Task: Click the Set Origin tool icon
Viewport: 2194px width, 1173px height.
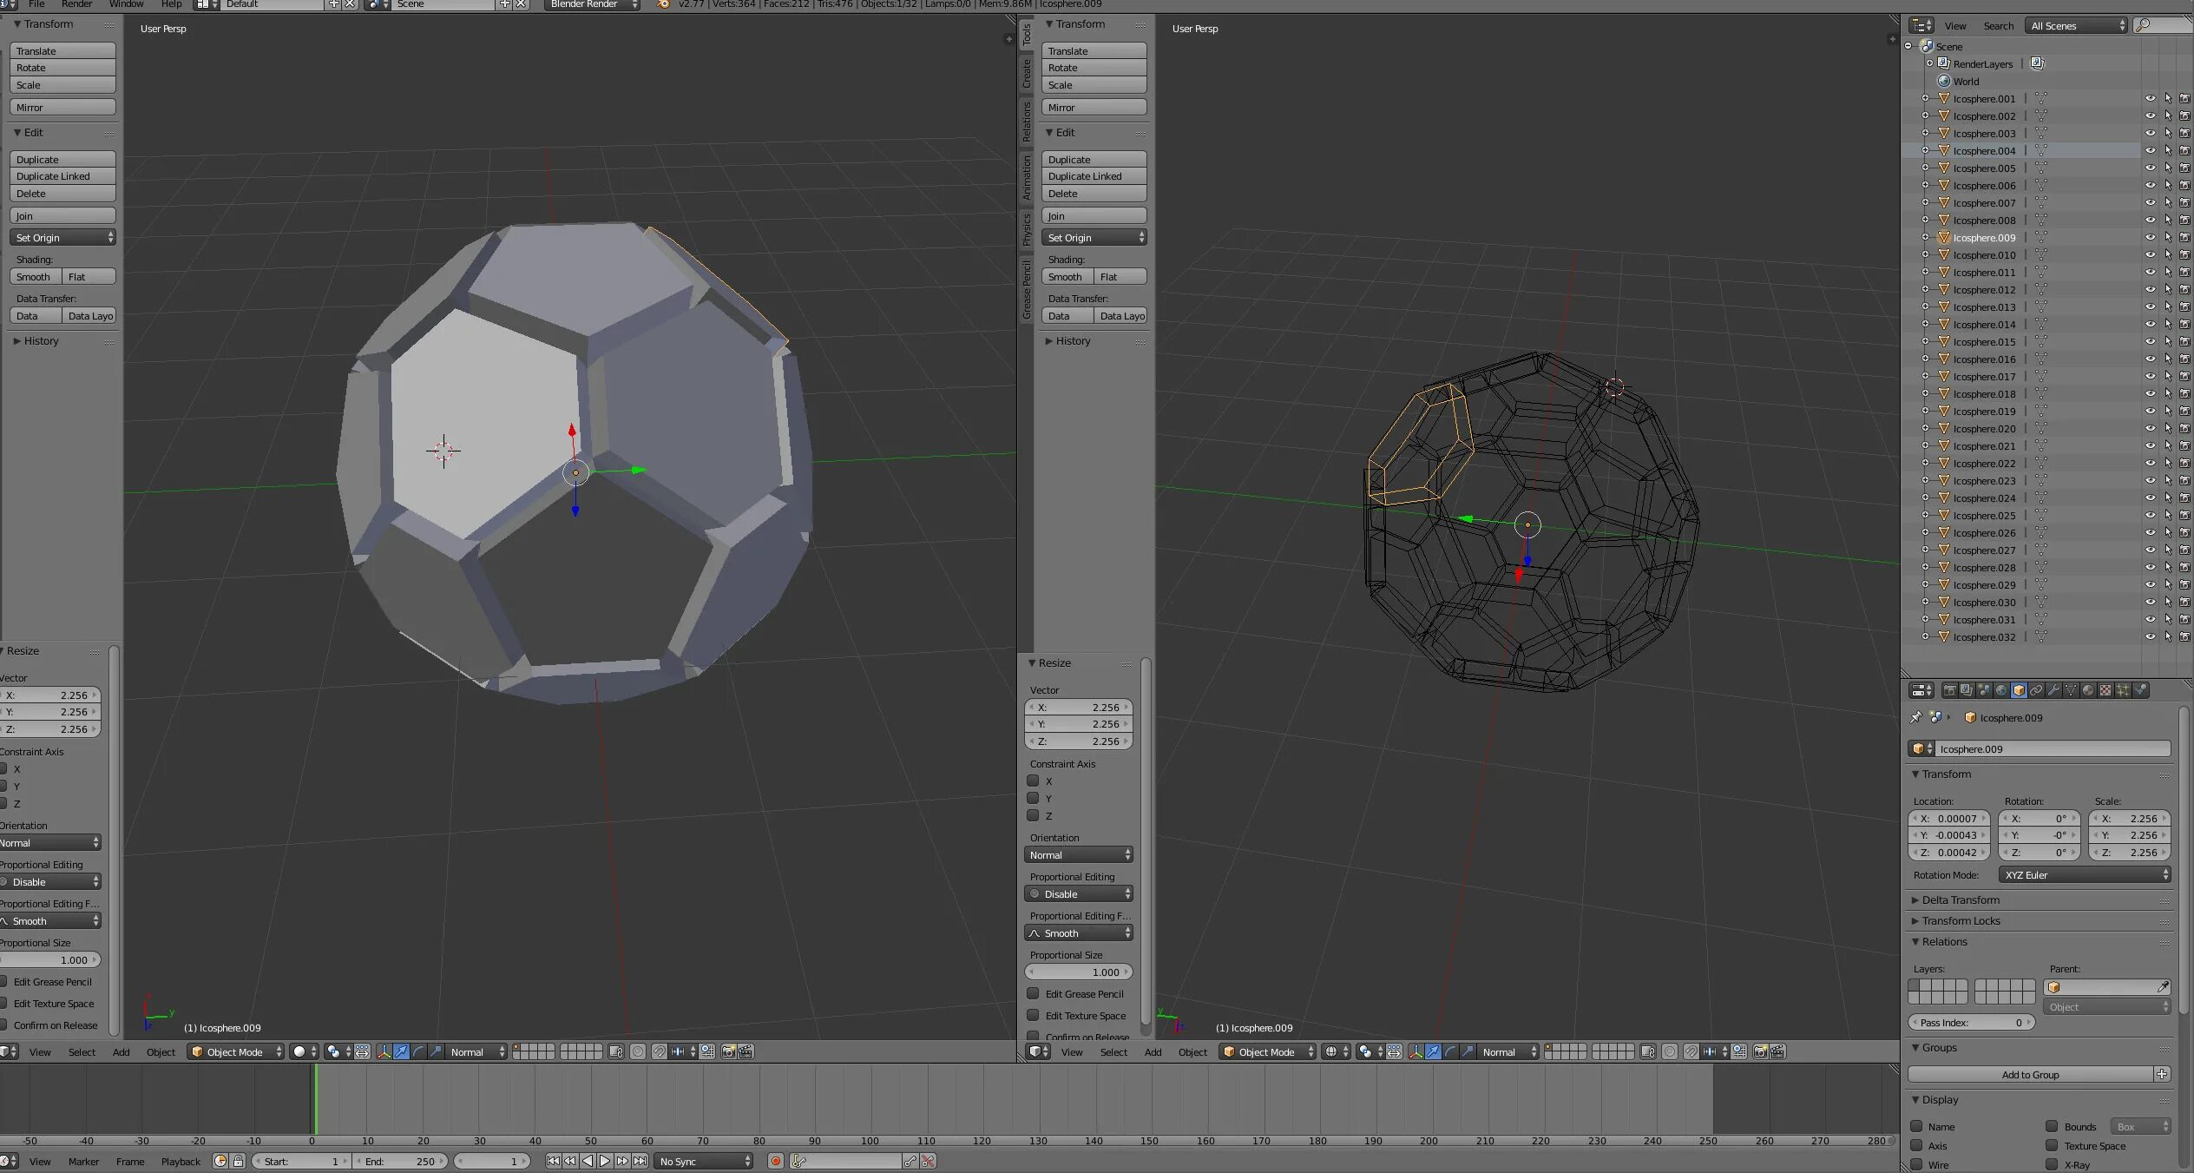Action: 58,237
